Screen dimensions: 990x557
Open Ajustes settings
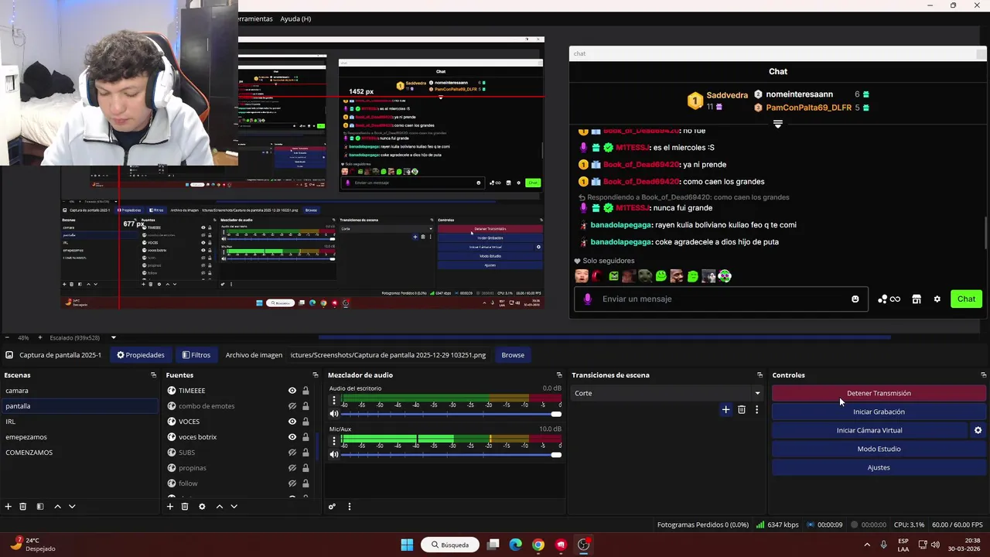879,467
